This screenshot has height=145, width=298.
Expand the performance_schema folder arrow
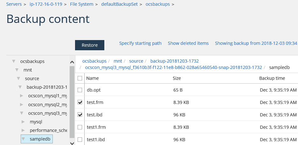[23, 130]
